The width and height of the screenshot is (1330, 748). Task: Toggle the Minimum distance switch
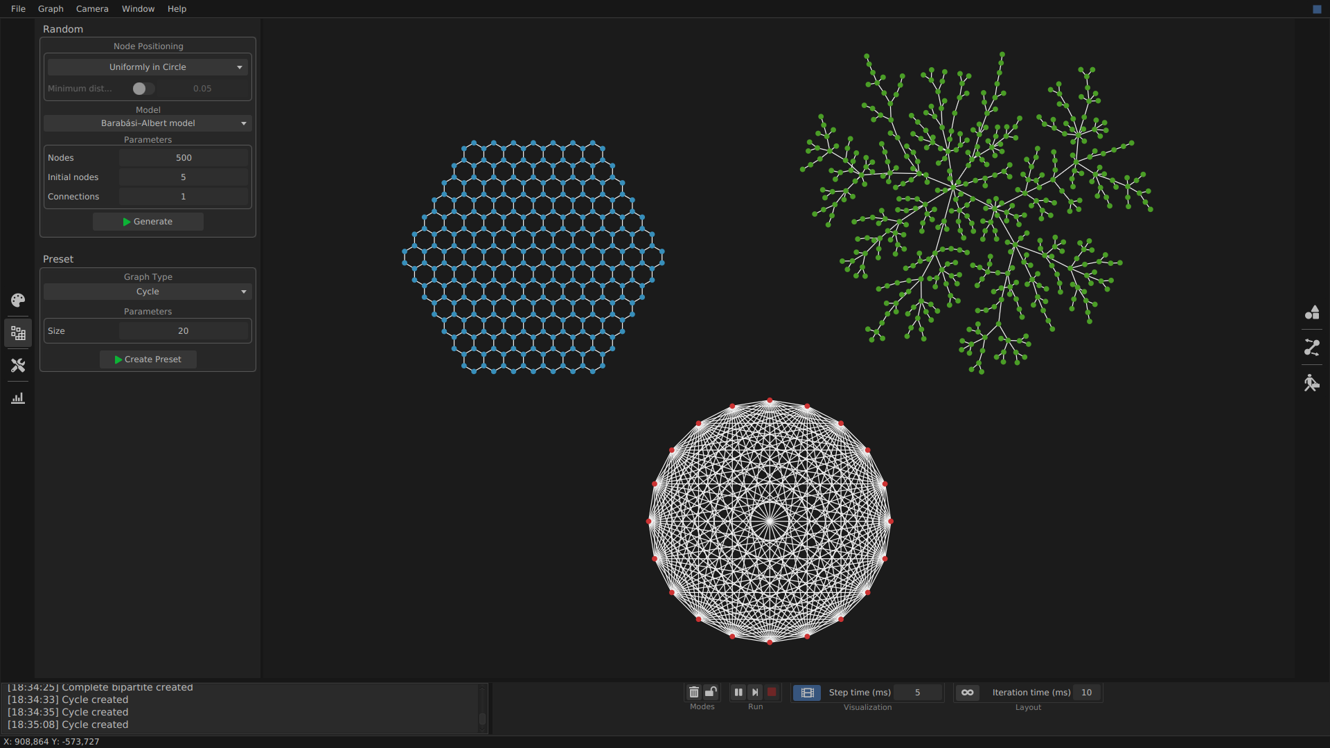tap(143, 89)
